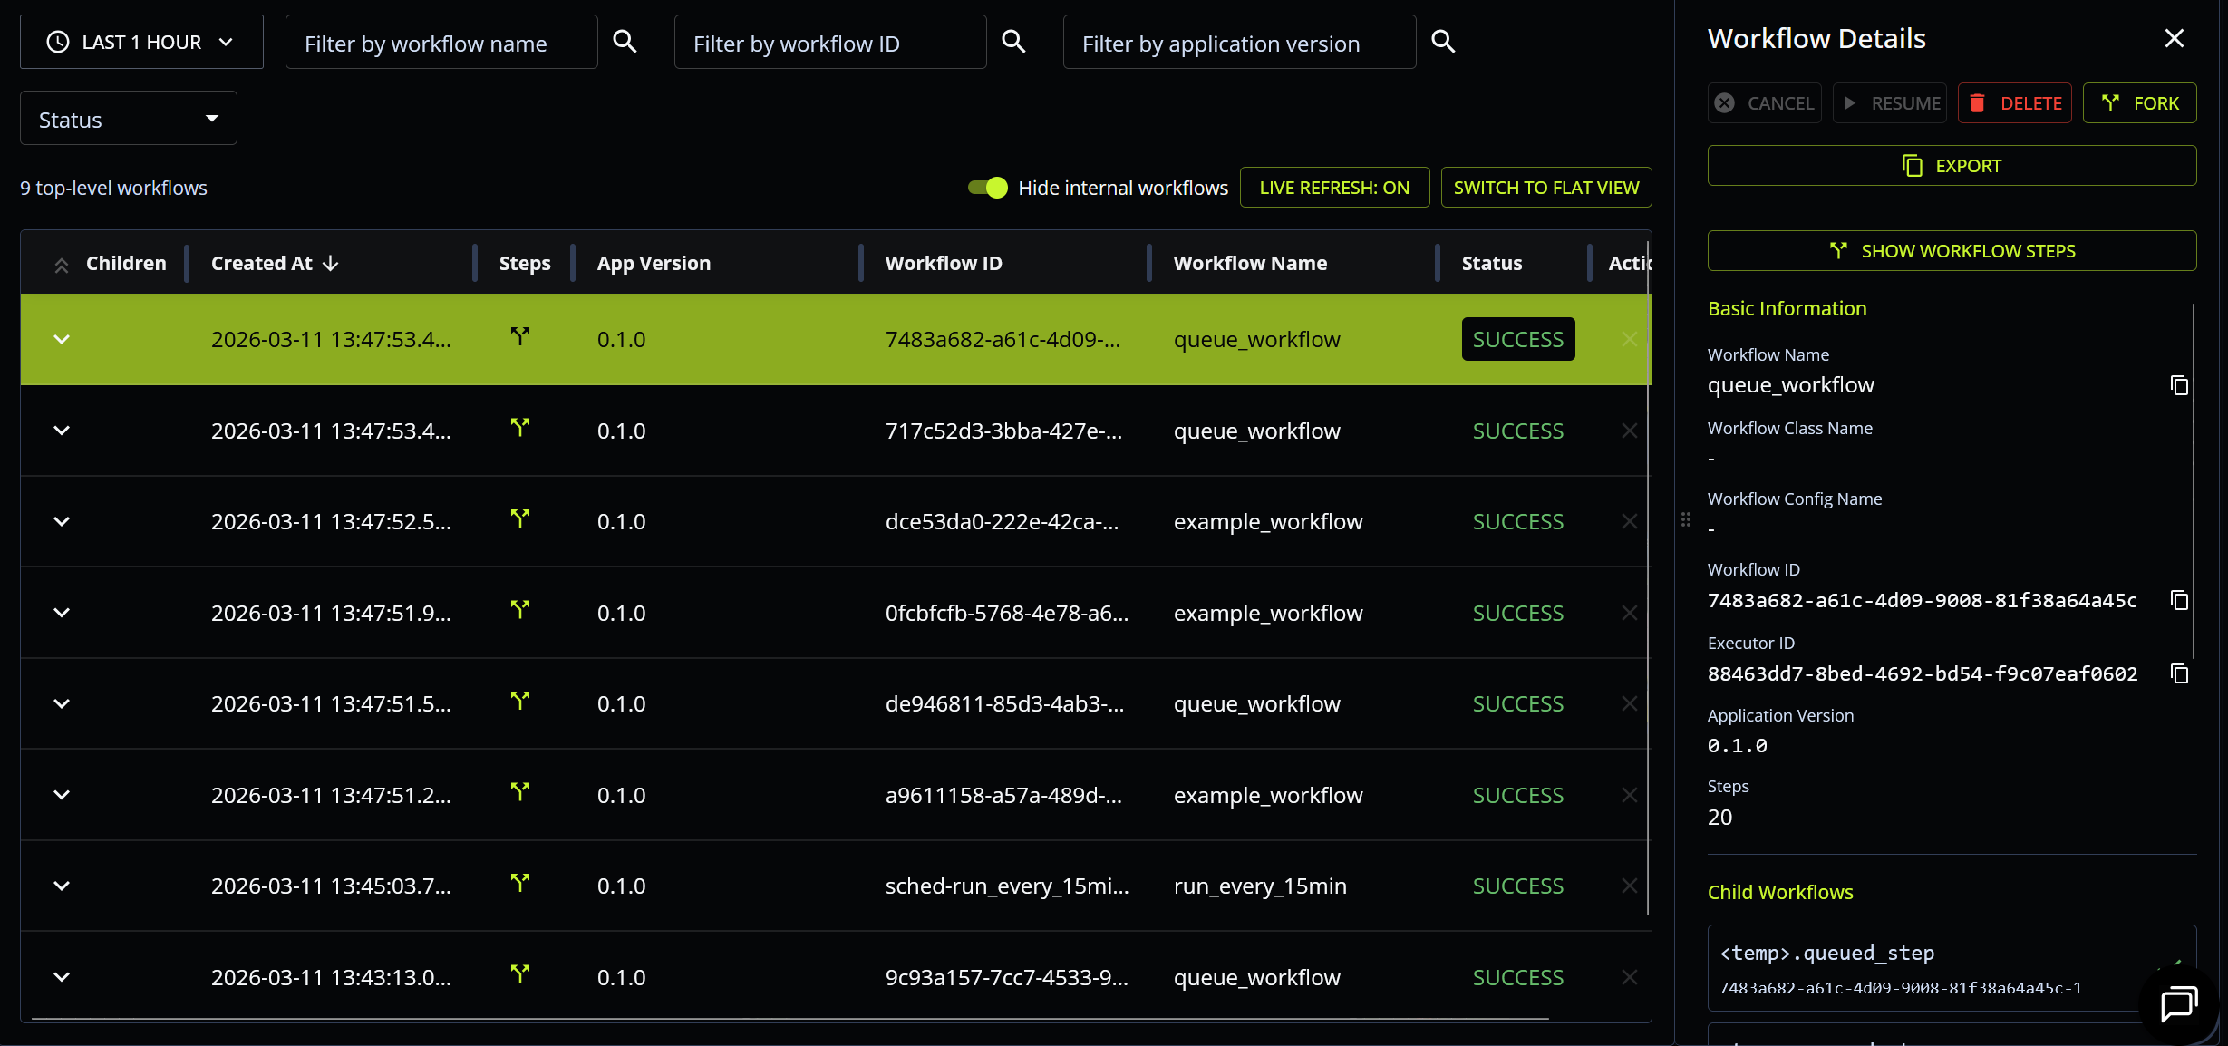Click the Filter by workflow ID field
The height and width of the screenshot is (1046, 2228).
tap(829, 42)
